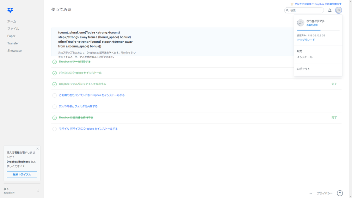Click the Dropbox logo icon
This screenshot has width=352, height=198.
click(x=10, y=10)
